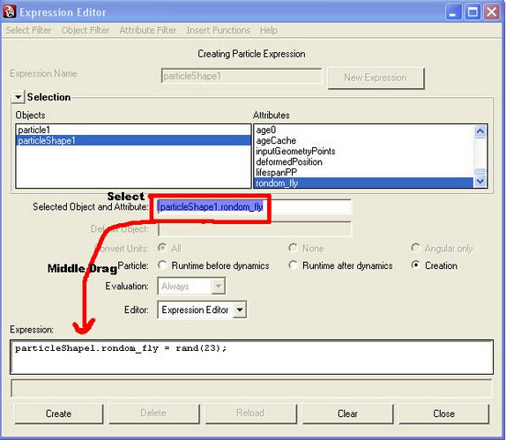Click the Selected Object and Attribute field
The height and width of the screenshot is (440, 506).
254,207
